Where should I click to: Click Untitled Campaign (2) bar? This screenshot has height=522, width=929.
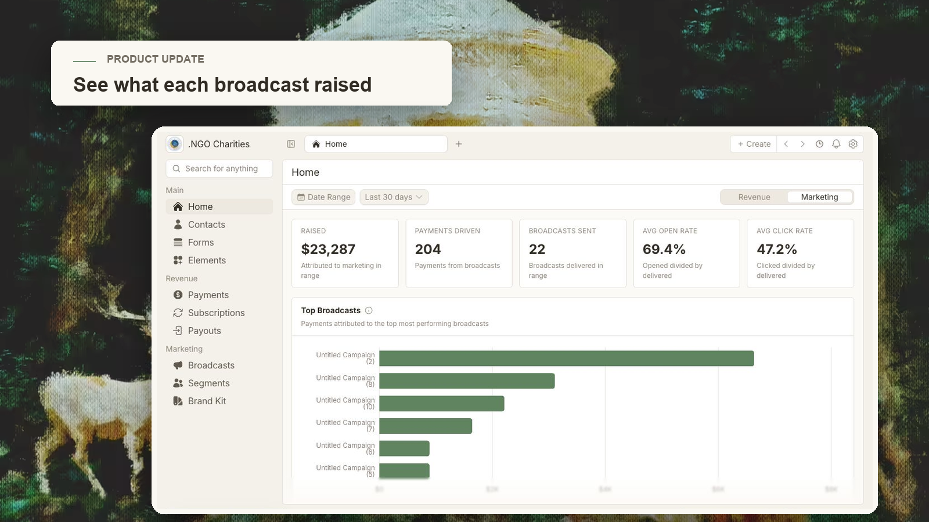566,358
